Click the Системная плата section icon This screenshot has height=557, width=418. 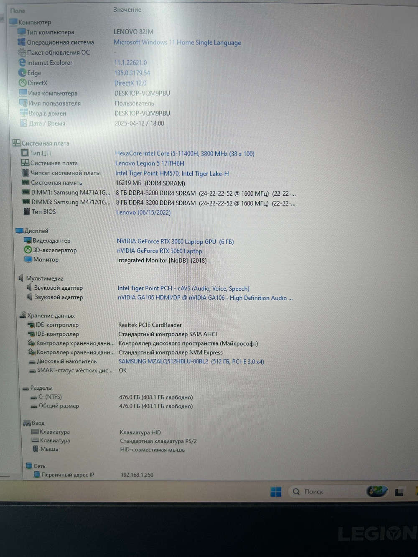click(x=16, y=143)
